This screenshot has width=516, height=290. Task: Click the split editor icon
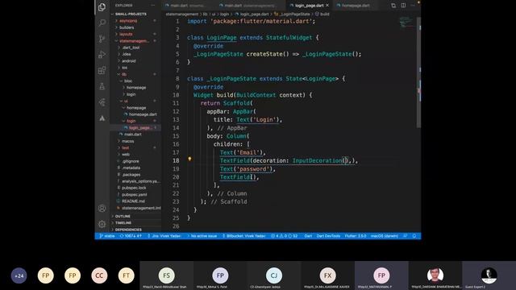pyautogui.click(x=403, y=6)
